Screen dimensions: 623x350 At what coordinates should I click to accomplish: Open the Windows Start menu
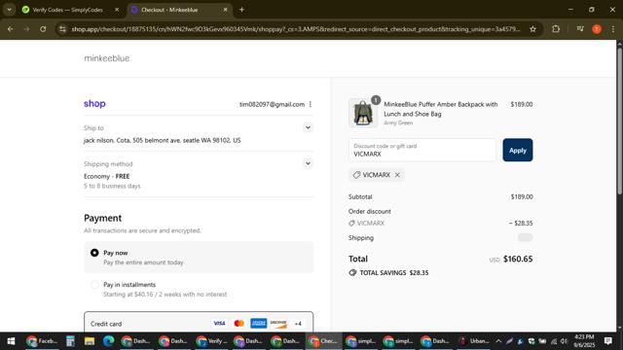click(x=11, y=341)
